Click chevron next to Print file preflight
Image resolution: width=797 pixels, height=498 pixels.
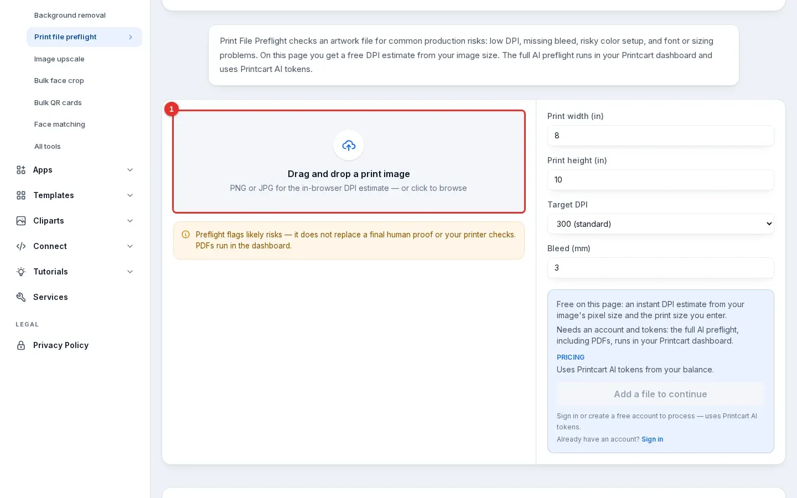(131, 37)
